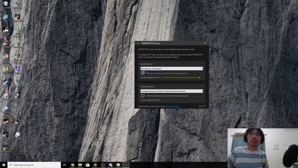Screen dimensions: 298x168
Task: Select the iTunes desktop shortcut
Action: click(18, 135)
